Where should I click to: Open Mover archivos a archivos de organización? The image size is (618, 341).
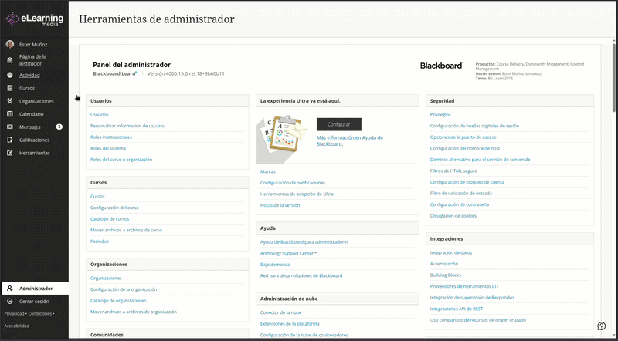[134, 312]
